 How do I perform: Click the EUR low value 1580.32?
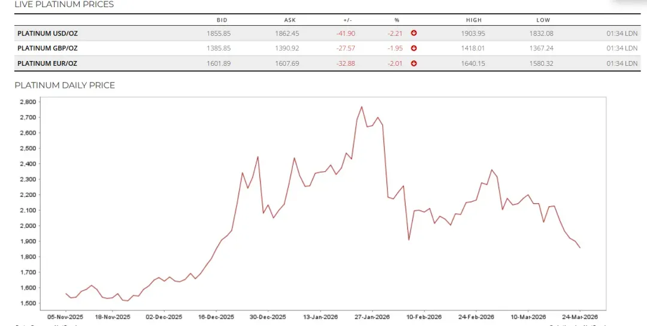coord(542,63)
